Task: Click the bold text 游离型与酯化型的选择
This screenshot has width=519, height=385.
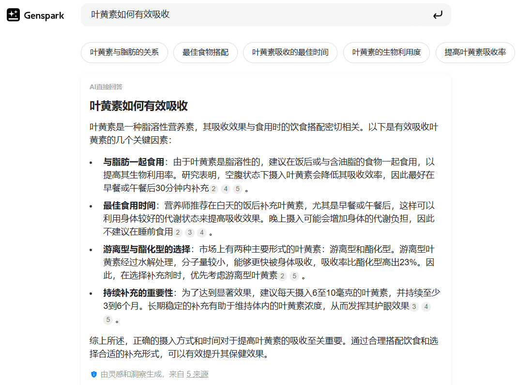Action: pyautogui.click(x=147, y=249)
